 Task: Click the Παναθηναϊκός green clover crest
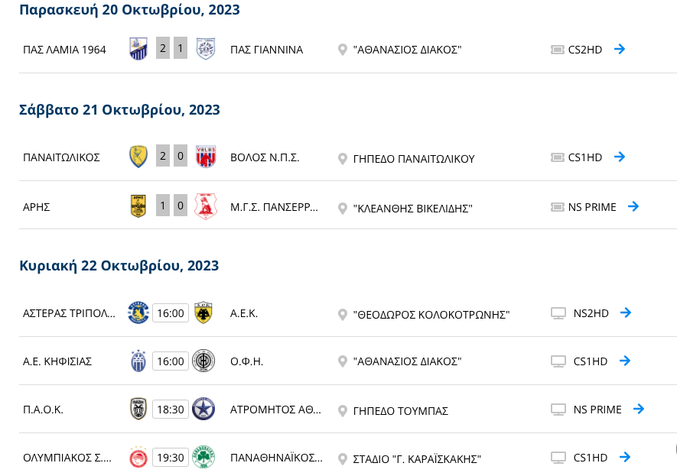pos(203,457)
